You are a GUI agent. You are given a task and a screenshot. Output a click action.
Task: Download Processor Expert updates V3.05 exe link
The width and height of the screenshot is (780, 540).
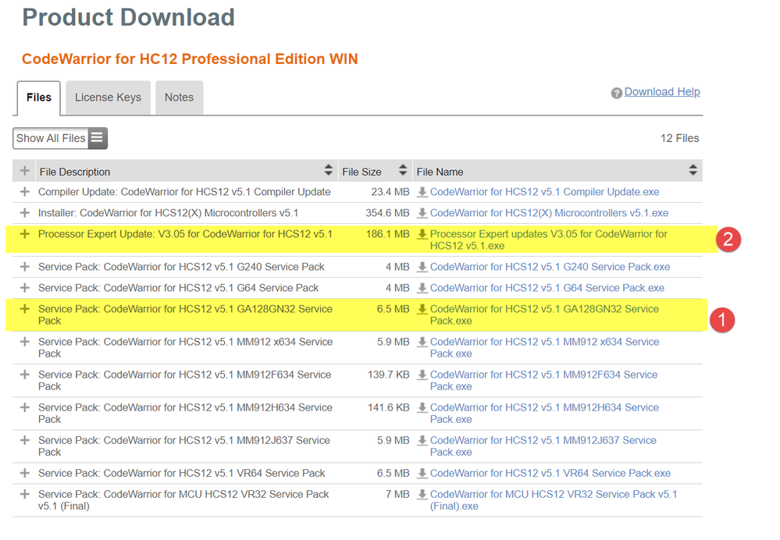coord(549,240)
